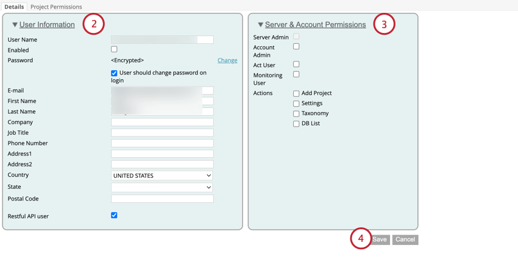Check the DB List action

point(296,124)
